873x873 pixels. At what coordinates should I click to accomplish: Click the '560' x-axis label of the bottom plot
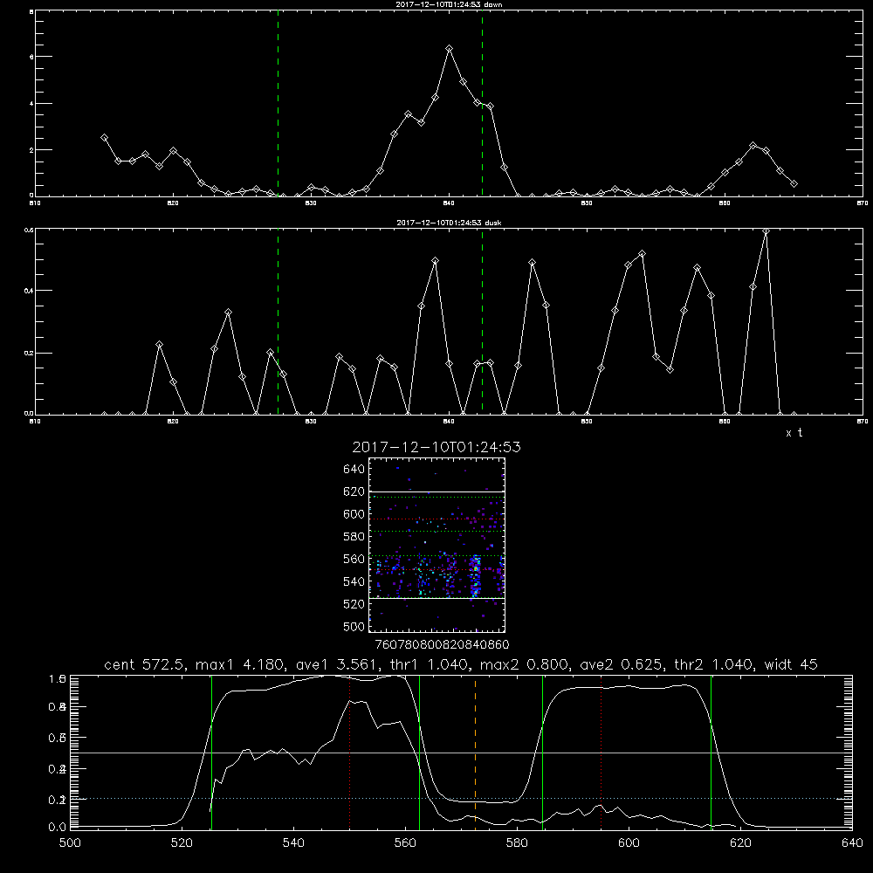pos(405,842)
